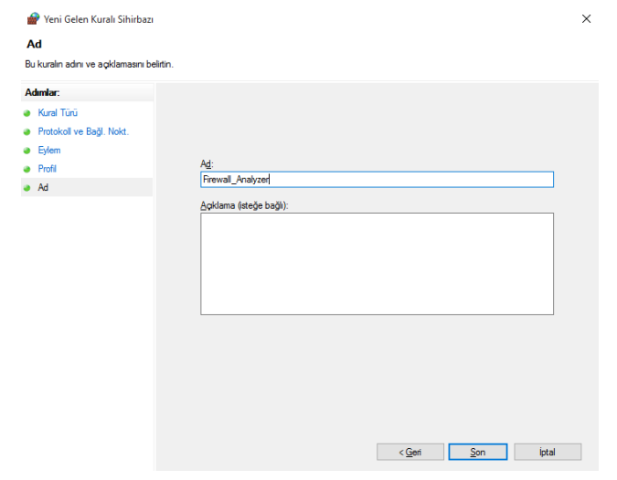
Task: Click into the Açıklama description box
Action: (377, 264)
